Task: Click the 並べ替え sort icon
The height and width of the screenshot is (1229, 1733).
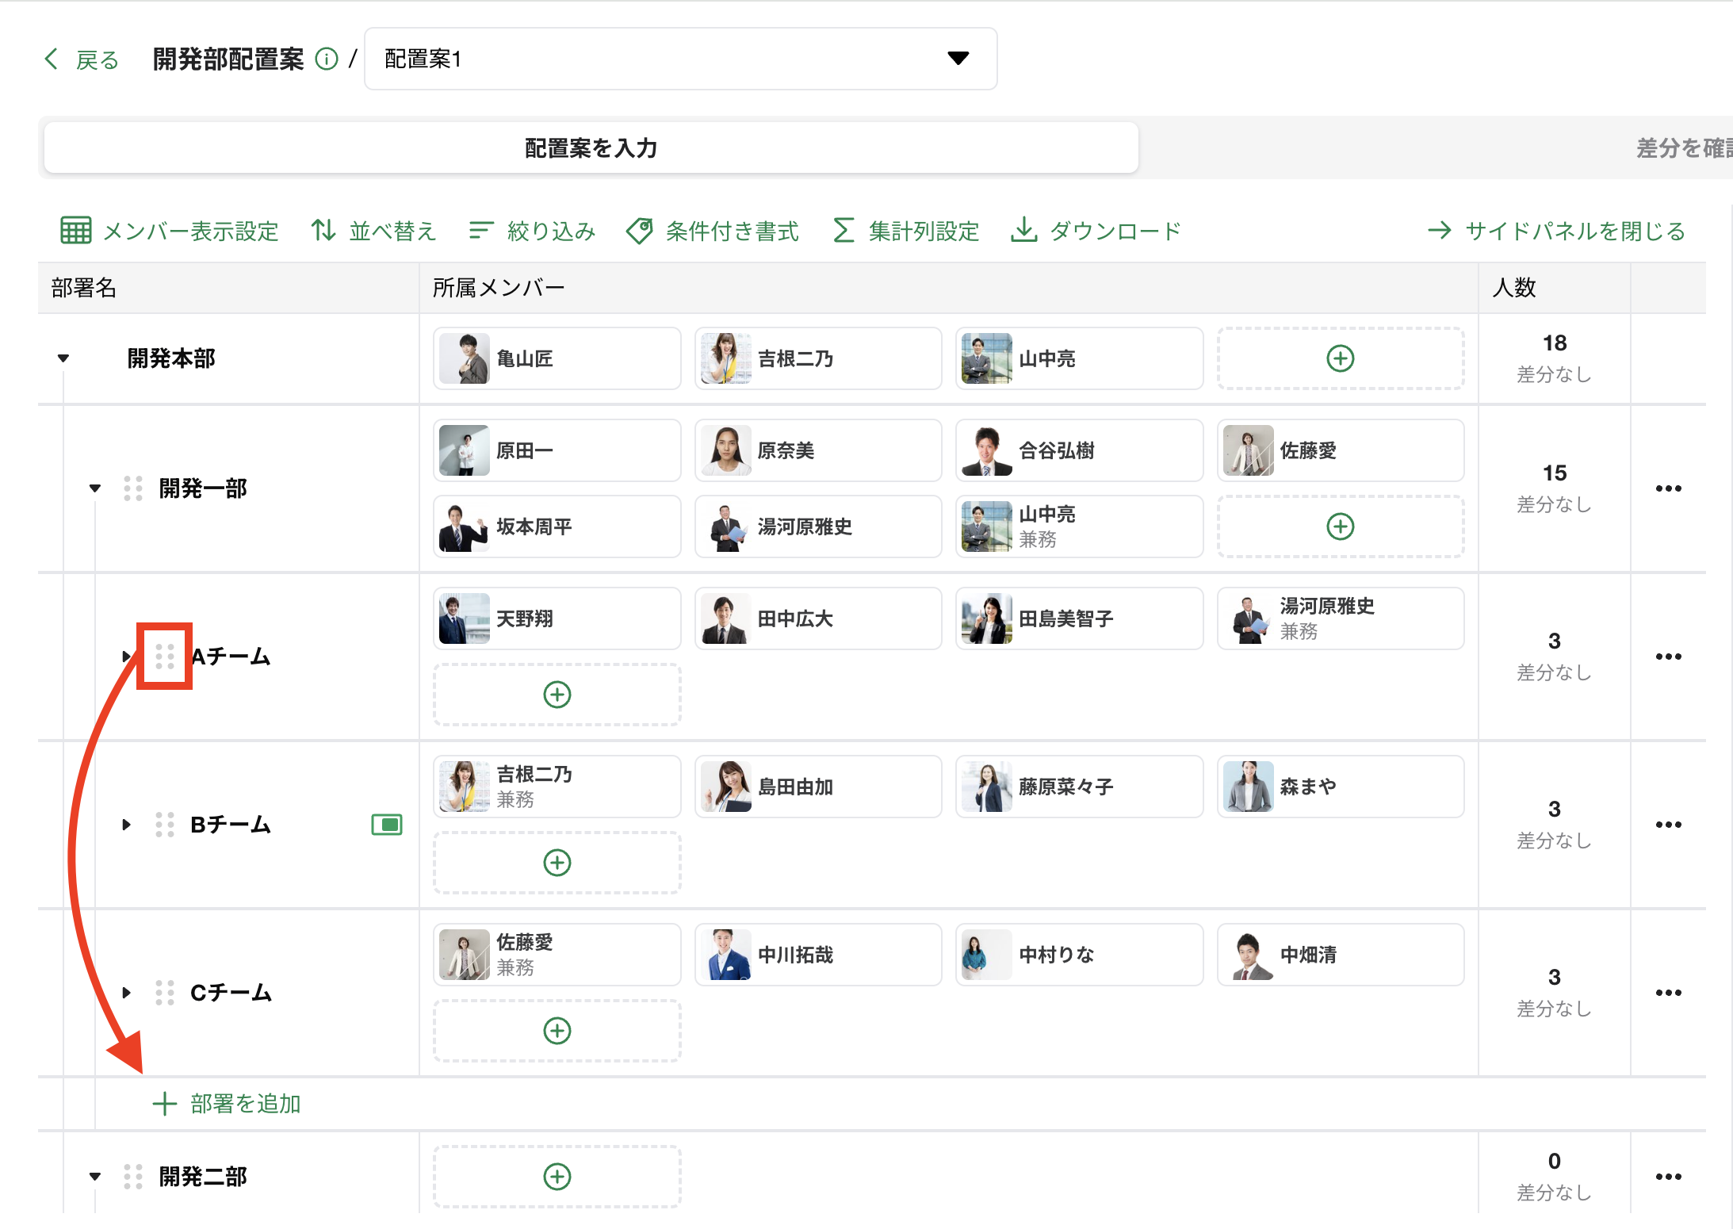Action: point(323,231)
